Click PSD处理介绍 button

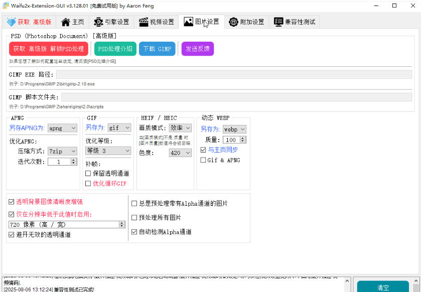[115, 49]
